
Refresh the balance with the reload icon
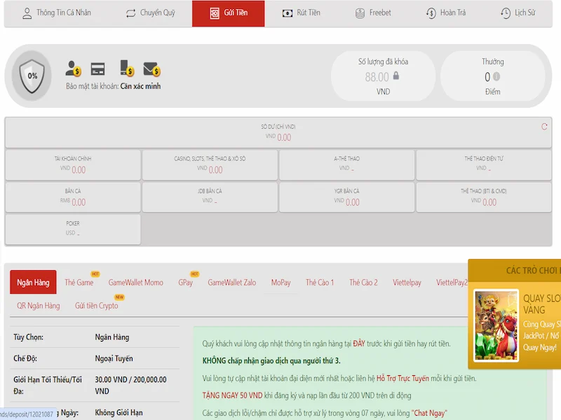(544, 127)
